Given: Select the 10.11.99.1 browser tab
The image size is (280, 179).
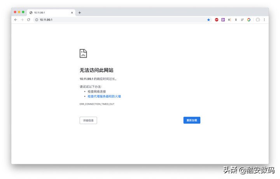Looking at the screenshot, I should 51,13.
